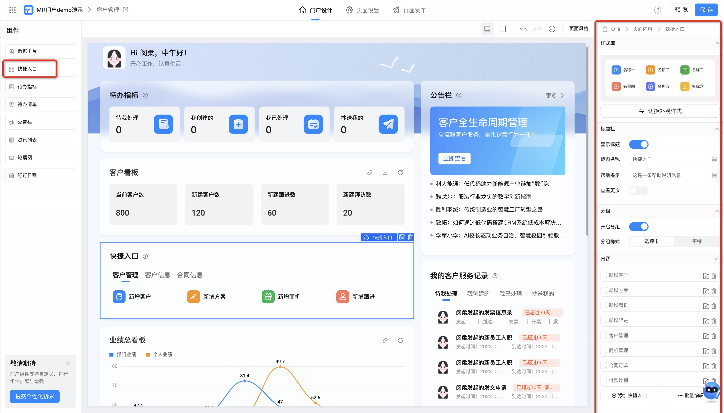Toggle the 显示标题 switch off

639,144
